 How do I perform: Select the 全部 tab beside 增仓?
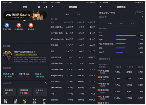click(110, 23)
